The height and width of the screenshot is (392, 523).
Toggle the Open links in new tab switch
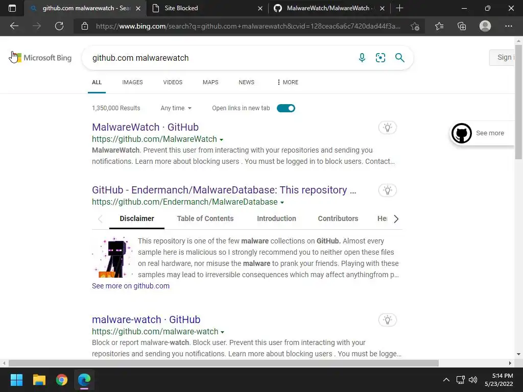click(x=286, y=108)
